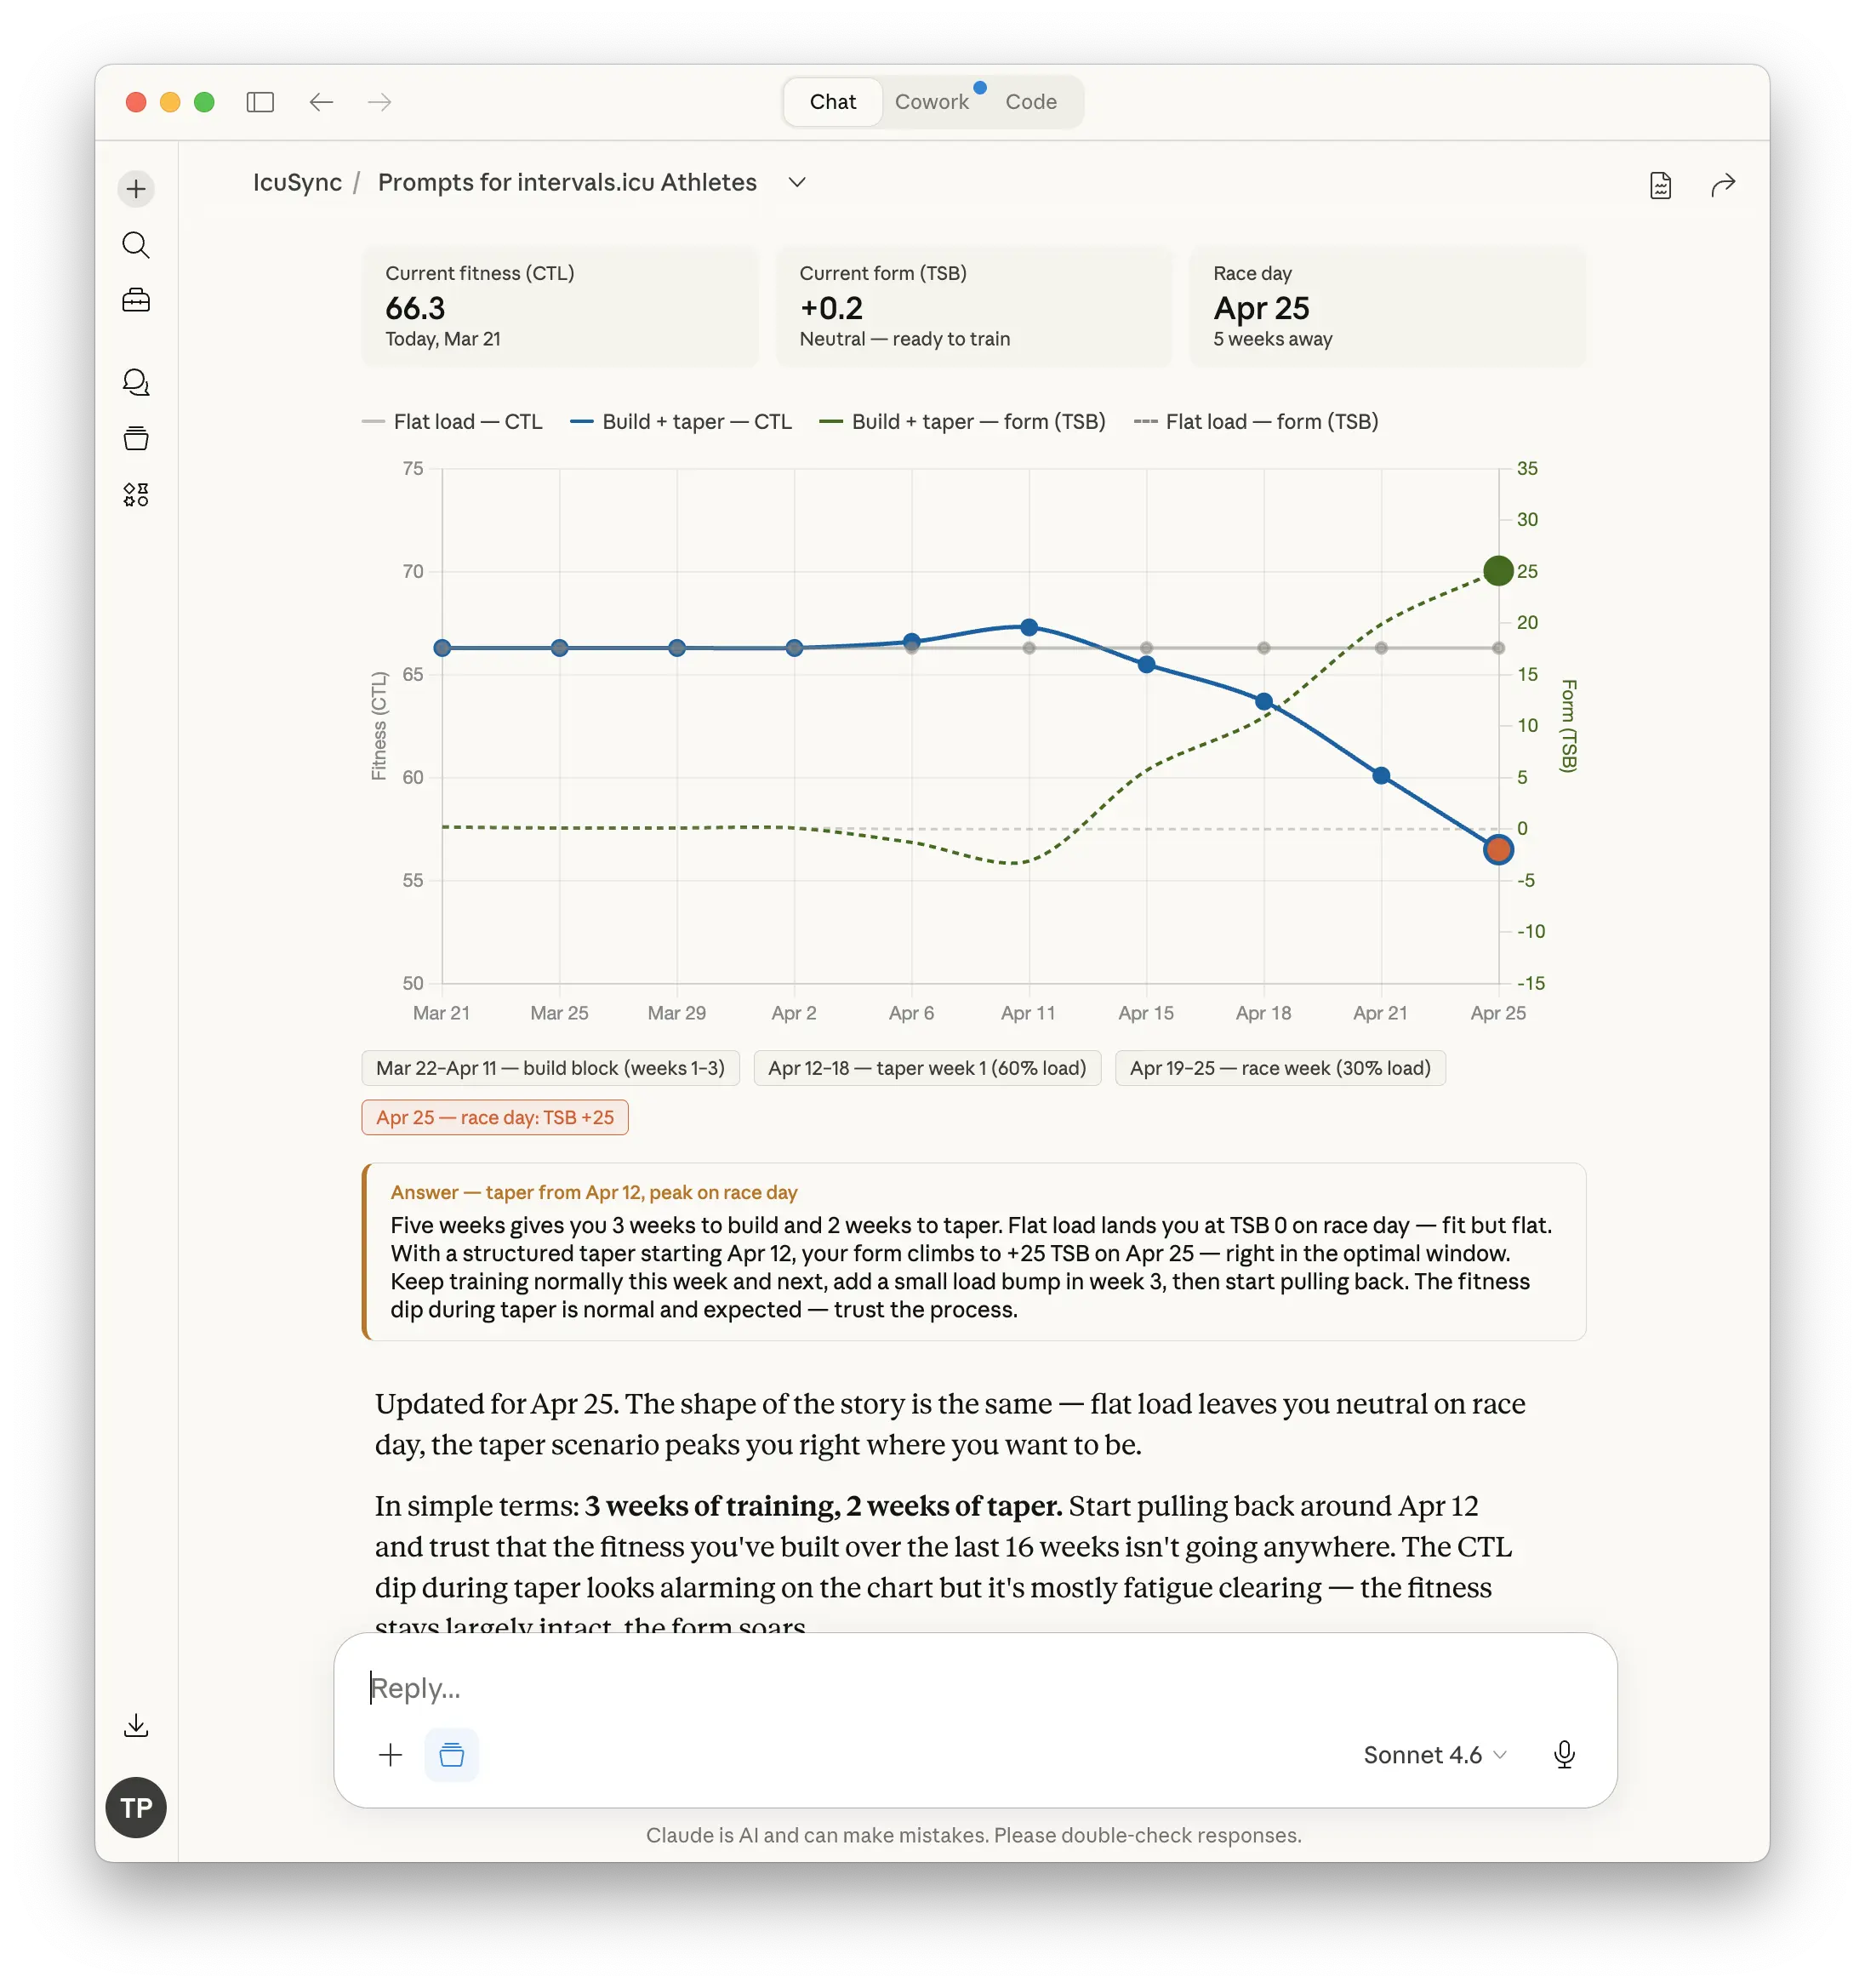Open the document icon in the header
This screenshot has width=1865, height=1988.
1660,185
